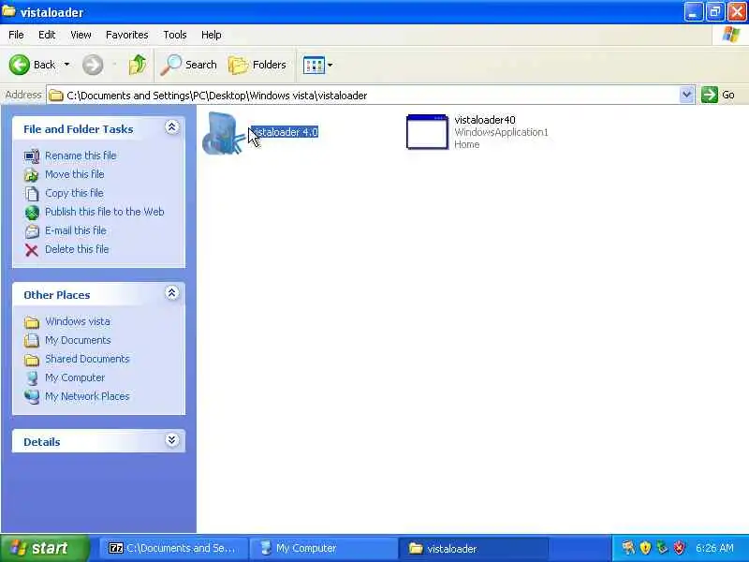The height and width of the screenshot is (562, 749).
Task: Open the Windows Start menu
Action: [x=44, y=548]
